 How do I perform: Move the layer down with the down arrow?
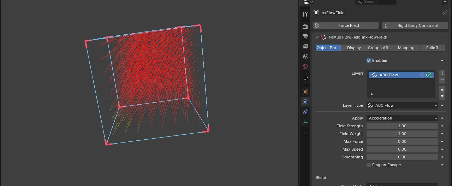(x=442, y=96)
